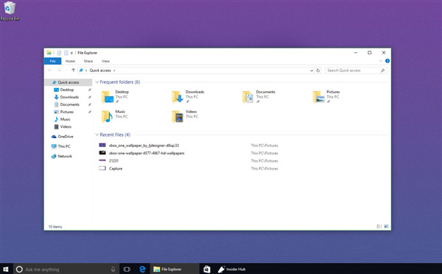Select Music in the navigation pane
This screenshot has width=442, height=274.
pos(65,119)
